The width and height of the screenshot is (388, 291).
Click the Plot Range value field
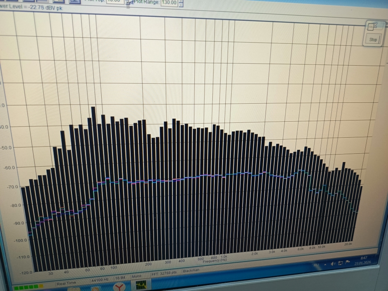tap(169, 2)
